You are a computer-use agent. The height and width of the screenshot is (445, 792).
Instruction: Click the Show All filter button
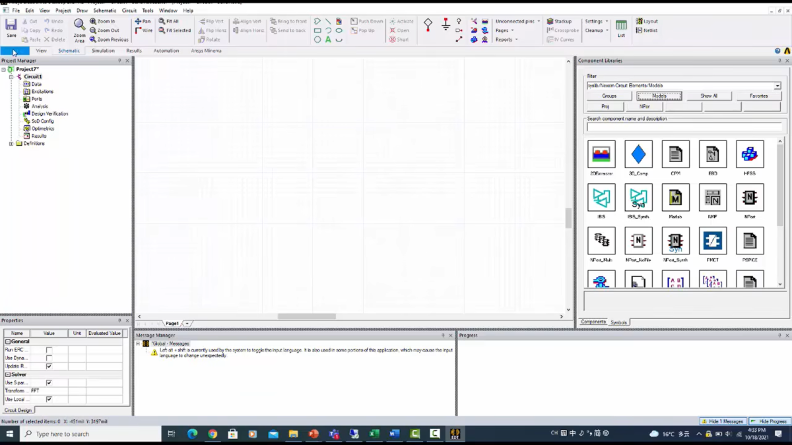[709, 96]
